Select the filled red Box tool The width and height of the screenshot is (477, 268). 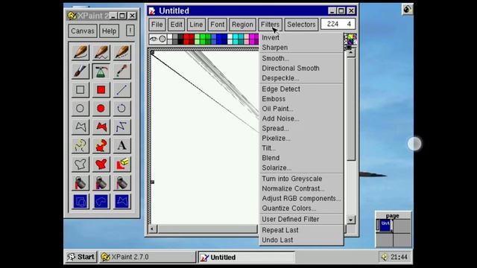coord(101,89)
